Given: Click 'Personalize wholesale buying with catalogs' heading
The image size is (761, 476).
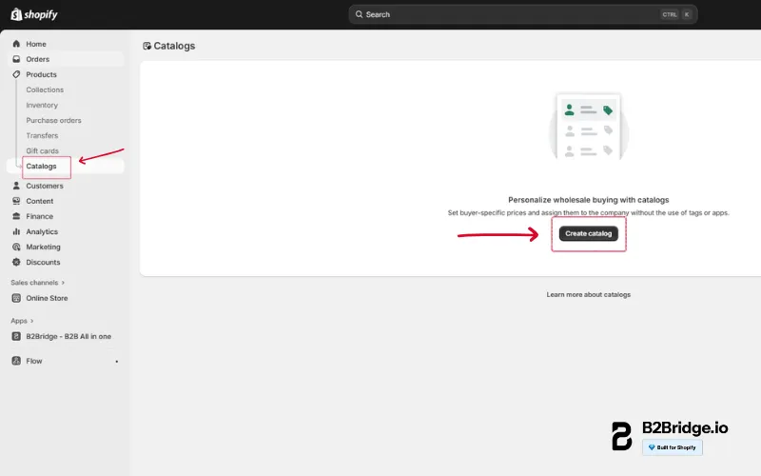Looking at the screenshot, I should [588, 200].
